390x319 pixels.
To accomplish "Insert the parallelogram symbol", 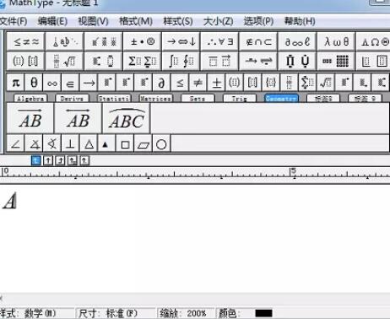I will pyautogui.click(x=144, y=144).
